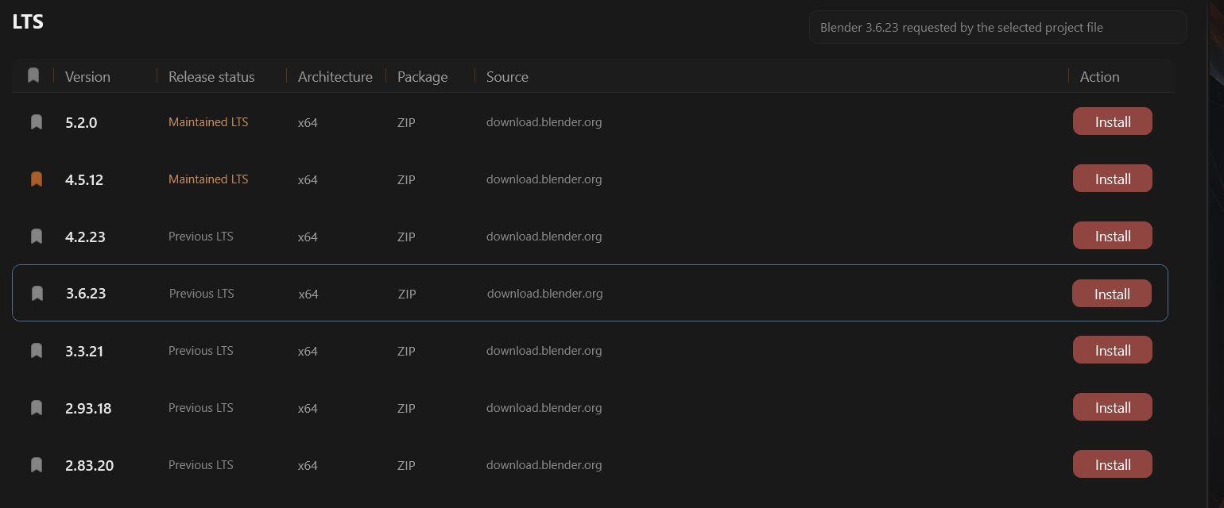
Task: Bookmark Blender version 2.83.20
Action: [36, 465]
